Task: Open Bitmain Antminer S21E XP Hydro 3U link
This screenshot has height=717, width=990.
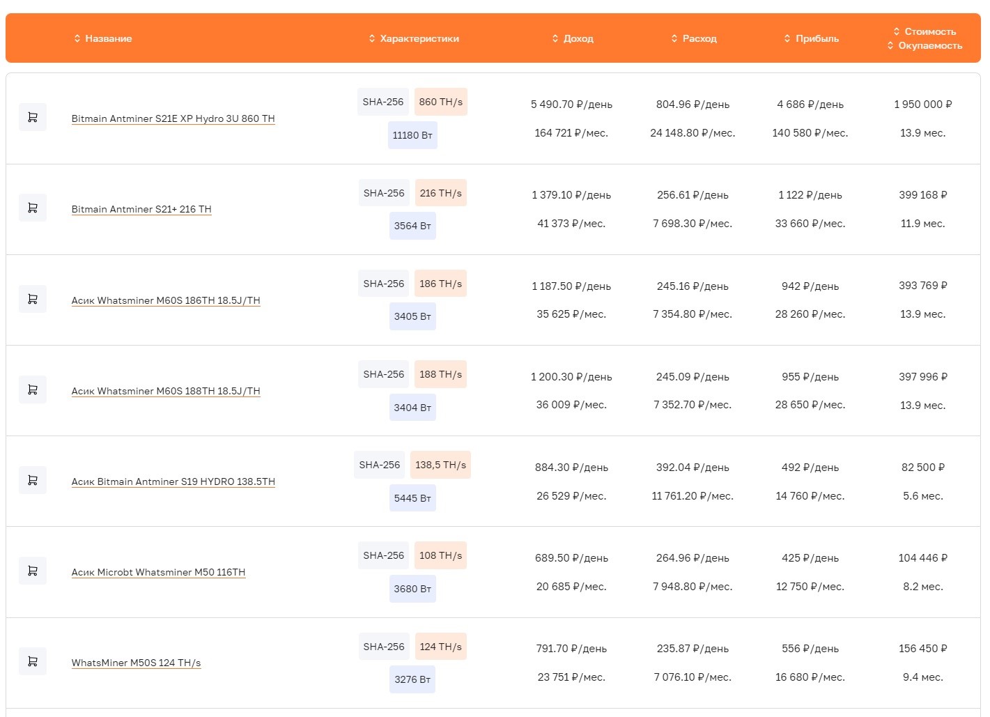Action: pos(173,118)
